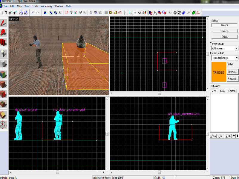
Task: Click the Redo arrow
Action: (38, 13)
